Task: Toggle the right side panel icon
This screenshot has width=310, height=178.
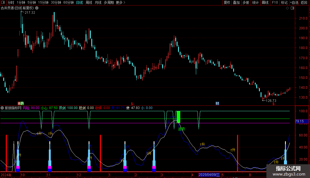Action: click(292, 8)
